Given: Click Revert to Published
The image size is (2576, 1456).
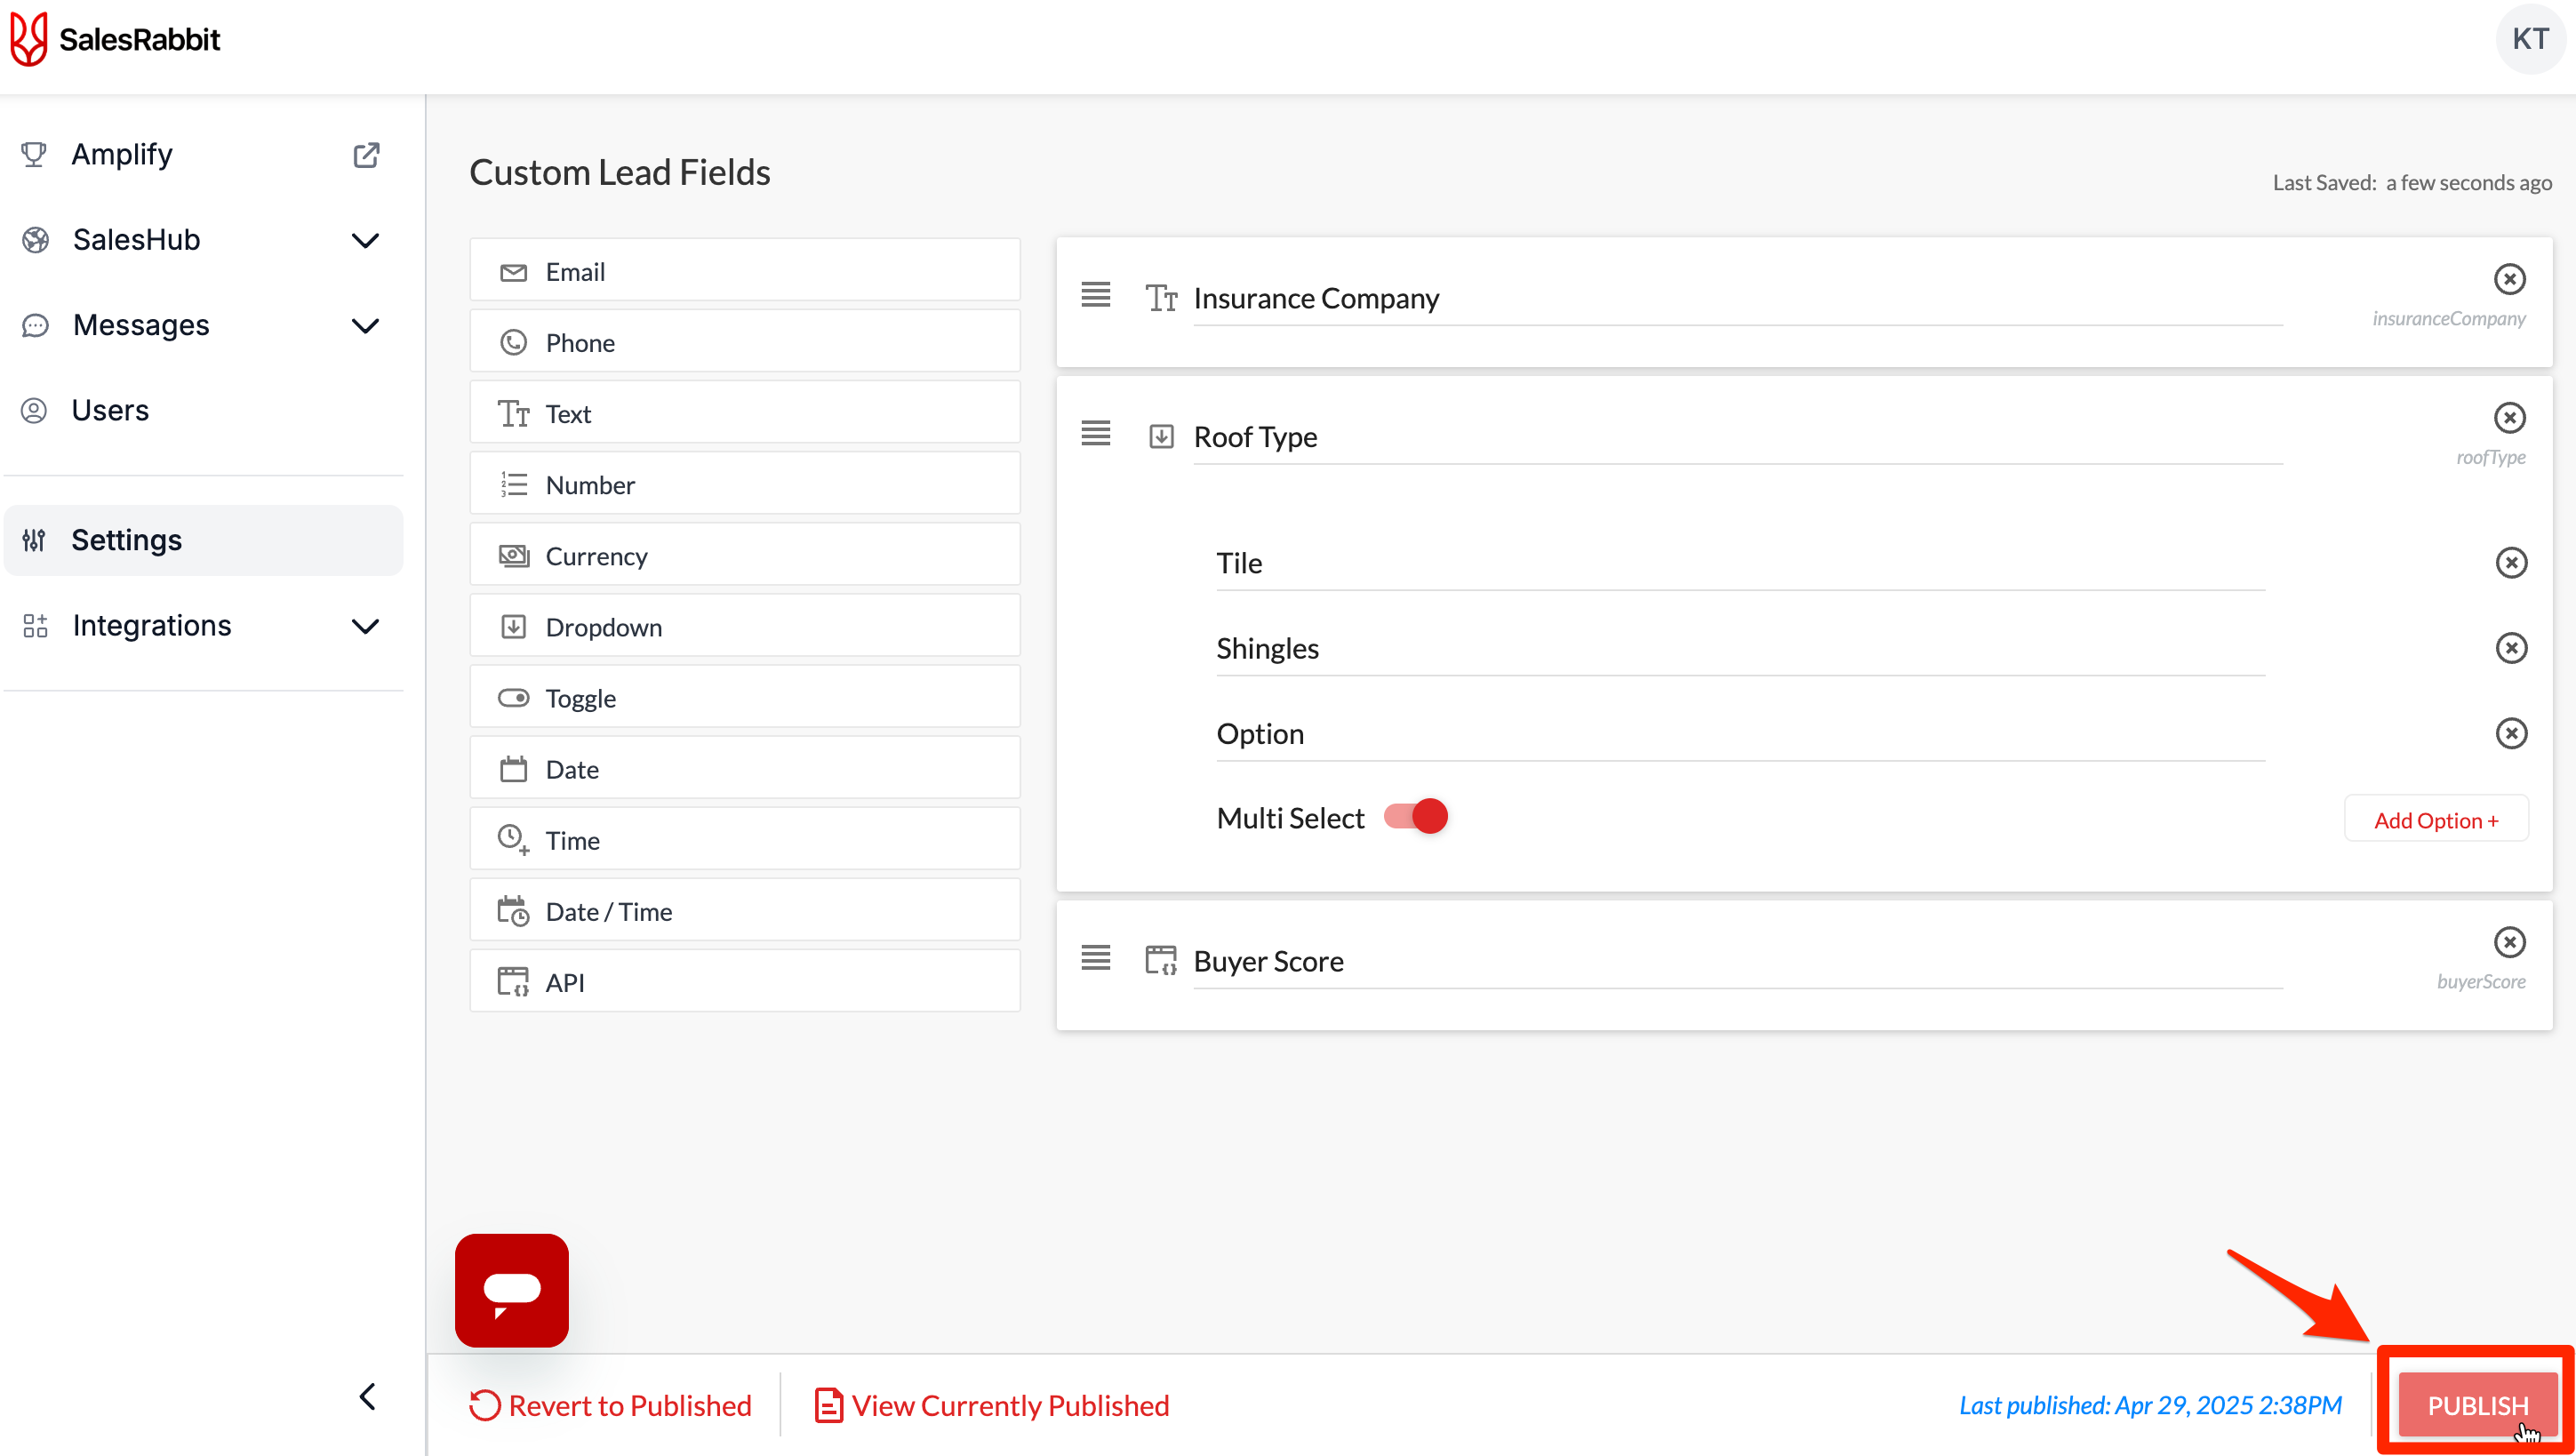Looking at the screenshot, I should pyautogui.click(x=610, y=1405).
